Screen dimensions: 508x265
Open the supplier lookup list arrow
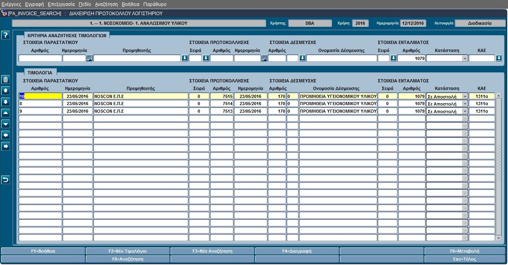[x=185, y=58]
